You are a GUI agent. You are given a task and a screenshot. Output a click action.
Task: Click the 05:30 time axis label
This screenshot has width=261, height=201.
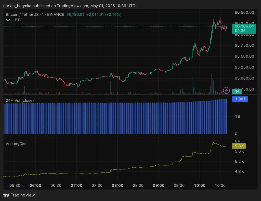click(x=15, y=185)
